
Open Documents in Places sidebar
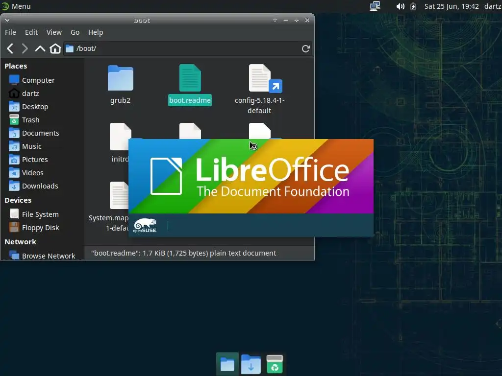click(34, 133)
